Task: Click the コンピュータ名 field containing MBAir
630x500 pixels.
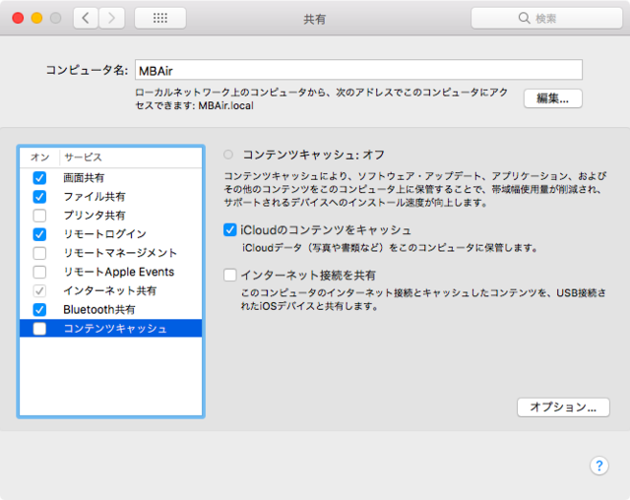Action: click(358, 70)
